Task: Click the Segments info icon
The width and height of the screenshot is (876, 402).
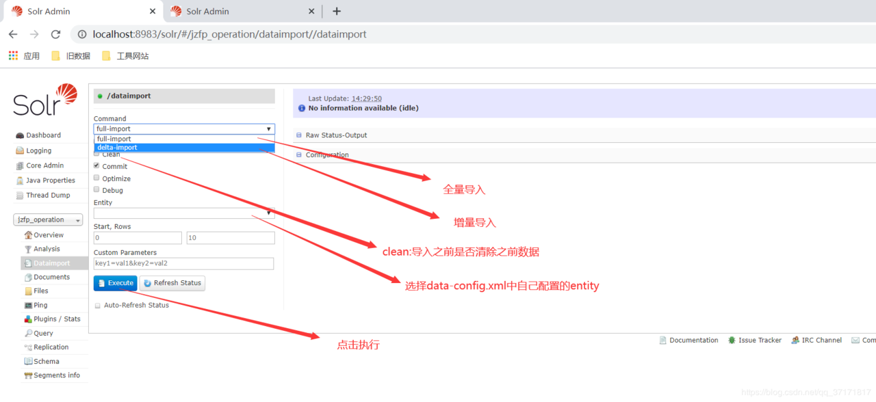Action: tap(28, 375)
